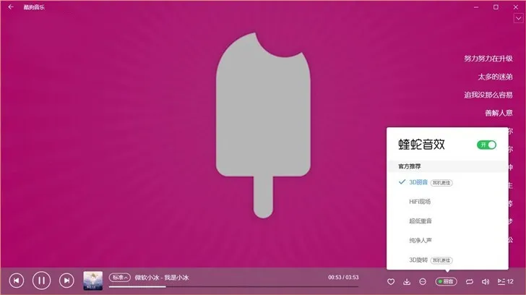526x295 pixels.
Task: Click lyric line 努力努力在升级
Action: coord(488,59)
